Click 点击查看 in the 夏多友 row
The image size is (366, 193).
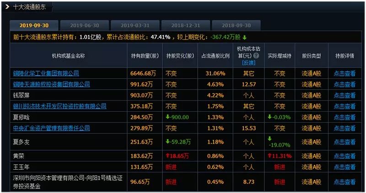click(x=344, y=142)
